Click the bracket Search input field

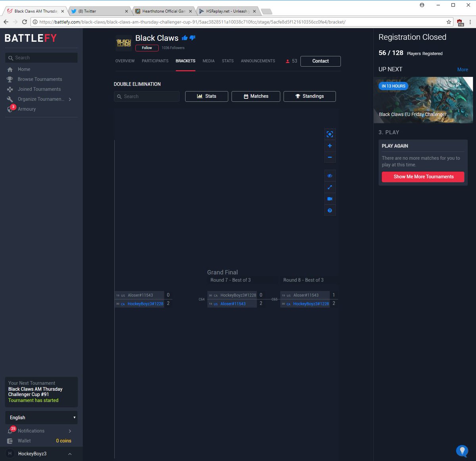[x=146, y=96]
